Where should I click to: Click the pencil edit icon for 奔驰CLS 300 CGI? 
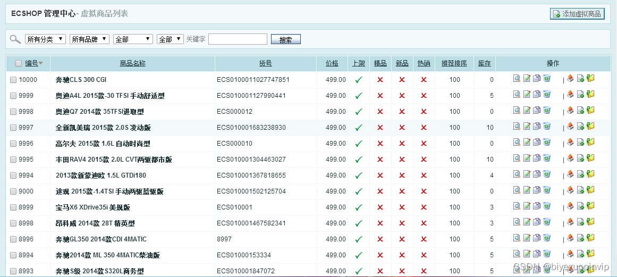coord(527,78)
